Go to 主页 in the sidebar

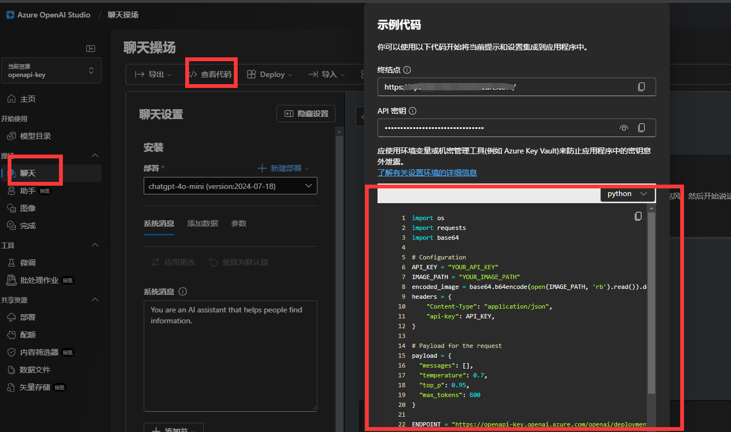pyautogui.click(x=28, y=99)
